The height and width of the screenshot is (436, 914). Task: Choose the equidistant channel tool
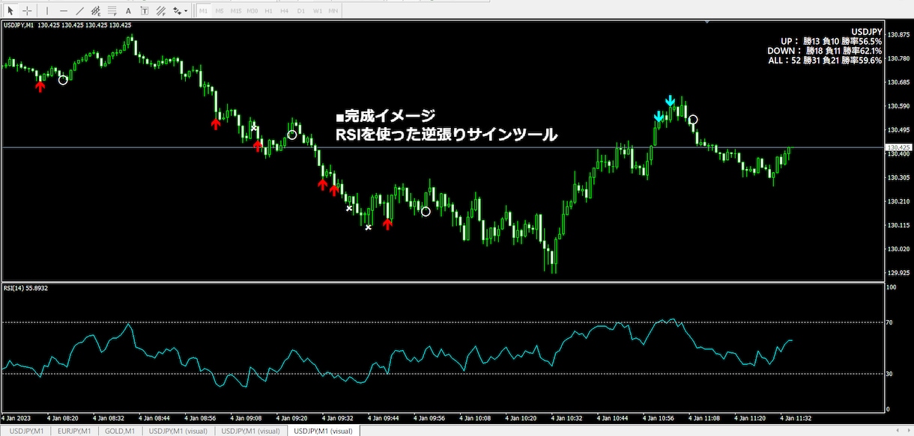[x=96, y=11]
